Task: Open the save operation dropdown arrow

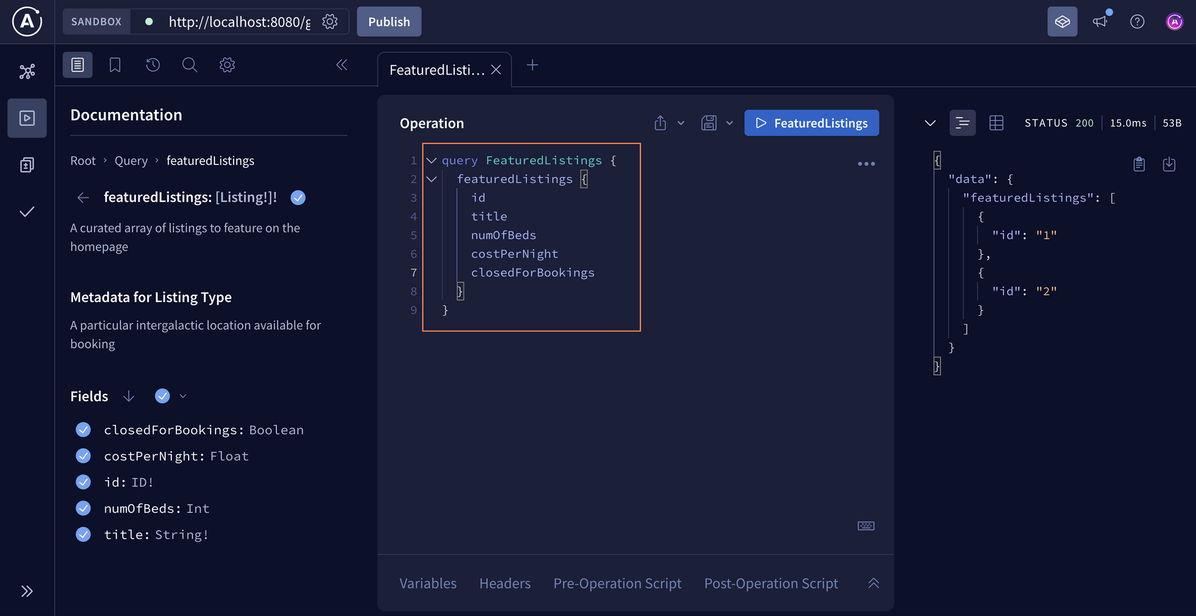Action: tap(729, 123)
